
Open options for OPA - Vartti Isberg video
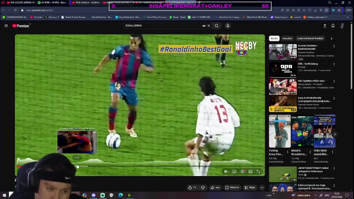334,64
